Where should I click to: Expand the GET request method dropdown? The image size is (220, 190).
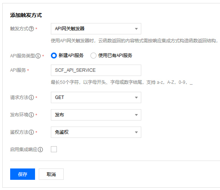[x=96, y=97]
